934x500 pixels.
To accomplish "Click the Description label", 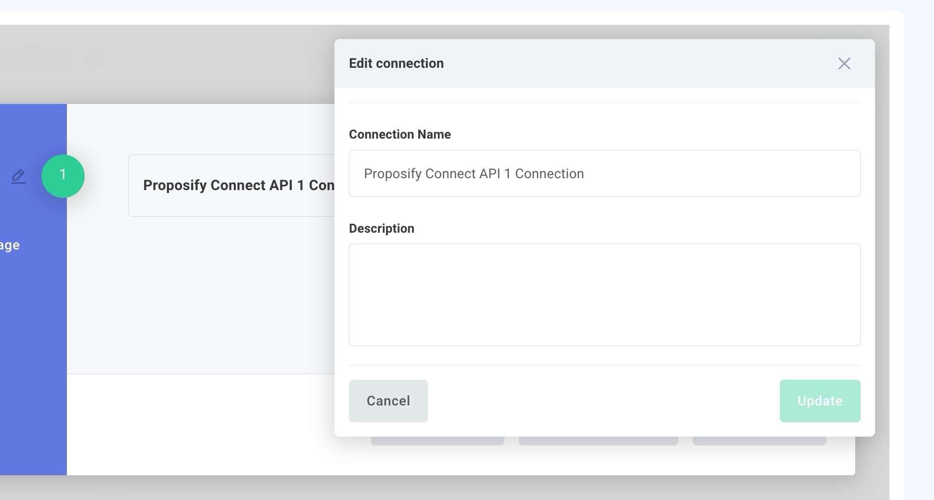I will click(x=382, y=229).
